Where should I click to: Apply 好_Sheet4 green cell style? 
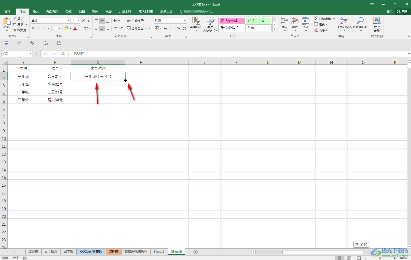pos(259,21)
